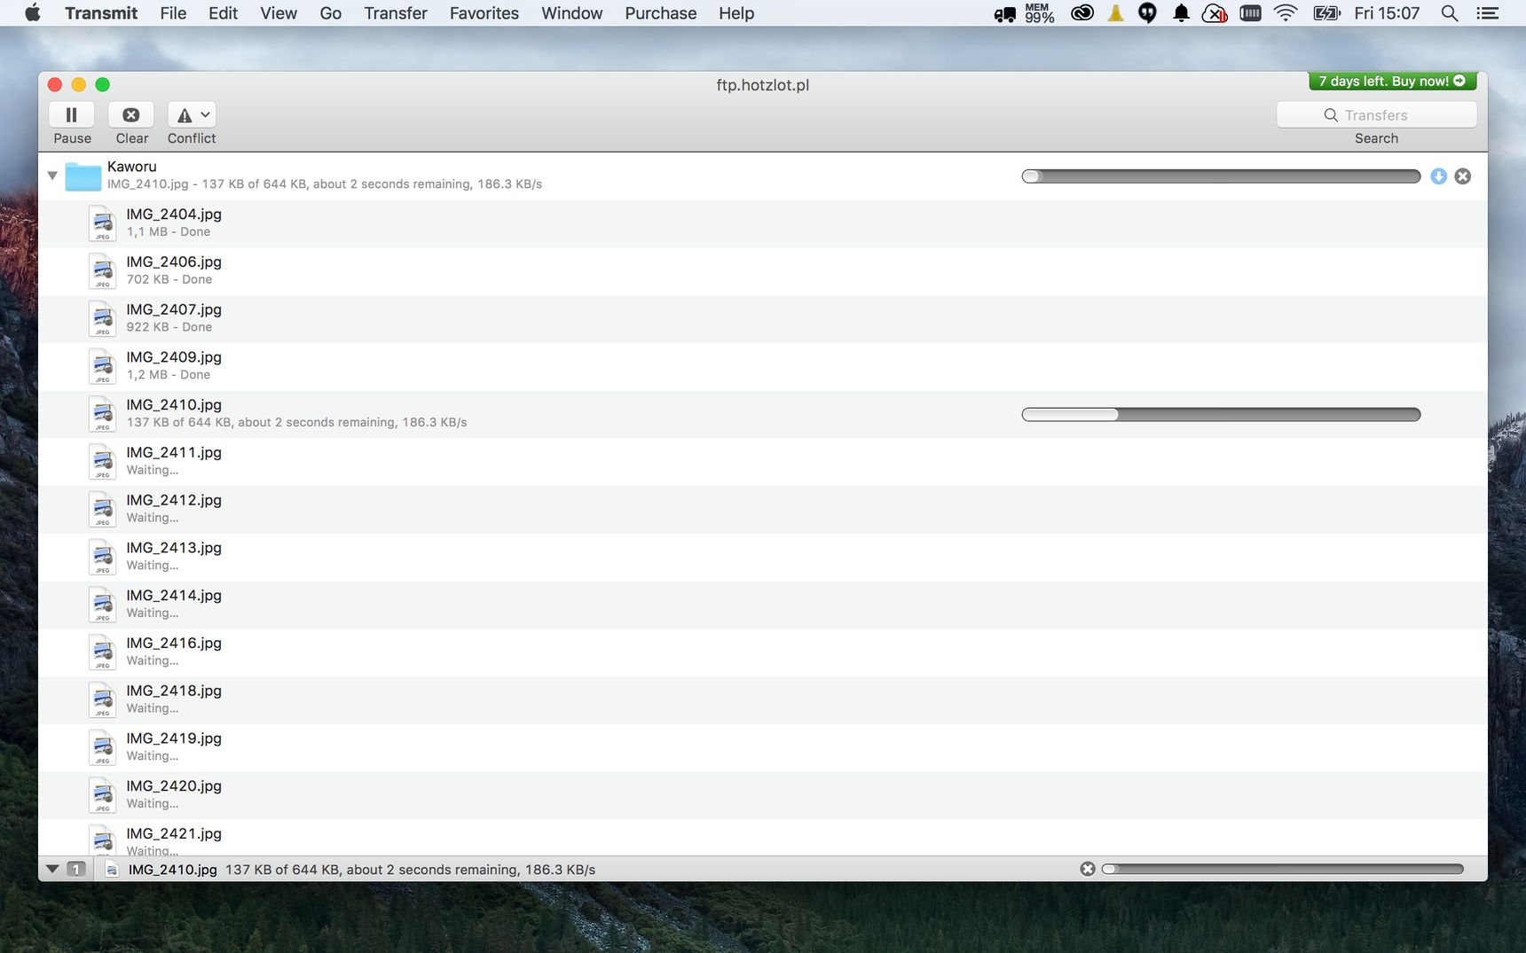Viewport: 1526px width, 953px height.
Task: Select the IMG_2404.jpg file icon
Action: coord(103,223)
